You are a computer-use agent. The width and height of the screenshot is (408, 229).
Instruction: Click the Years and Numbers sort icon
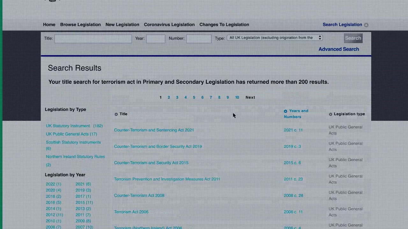[286, 111]
